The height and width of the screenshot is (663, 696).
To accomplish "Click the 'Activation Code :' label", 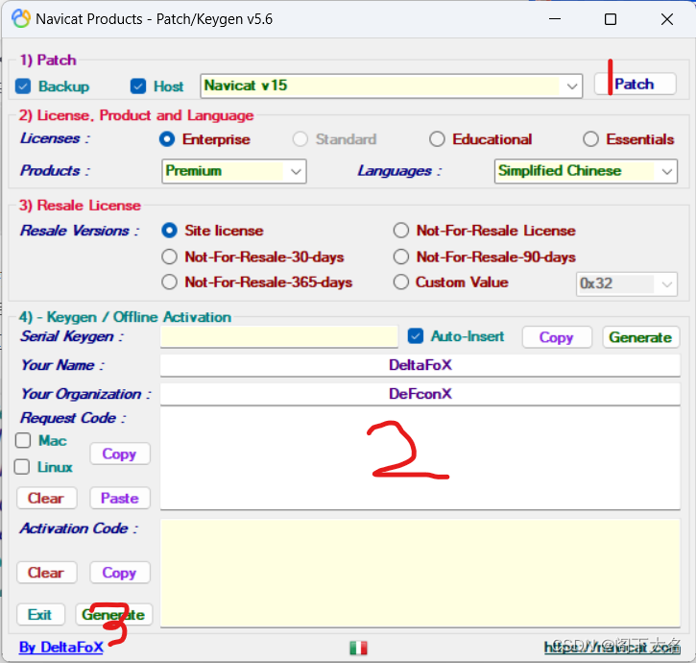I will pos(79,528).
